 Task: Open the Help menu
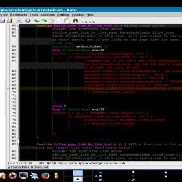click(90, 15)
